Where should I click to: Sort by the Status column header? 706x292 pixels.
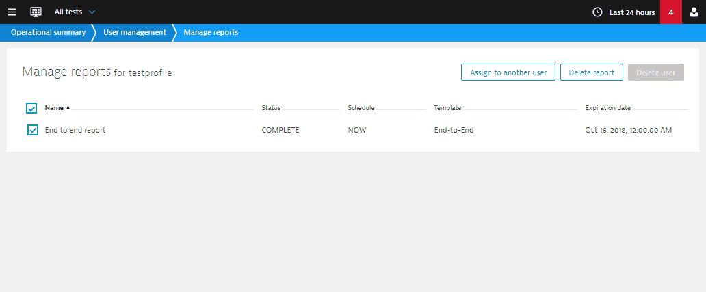tap(271, 108)
